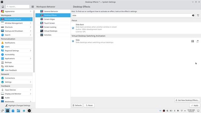Screen dimensions: 201x113
Task: Select the Slide radio button
Action: tap(73, 41)
